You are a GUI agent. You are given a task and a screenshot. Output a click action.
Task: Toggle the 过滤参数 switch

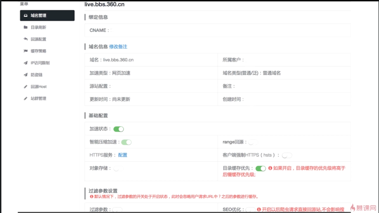pyautogui.click(x=117, y=210)
